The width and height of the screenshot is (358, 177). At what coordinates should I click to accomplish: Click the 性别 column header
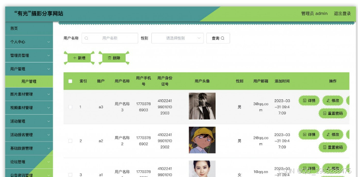pos(239,81)
